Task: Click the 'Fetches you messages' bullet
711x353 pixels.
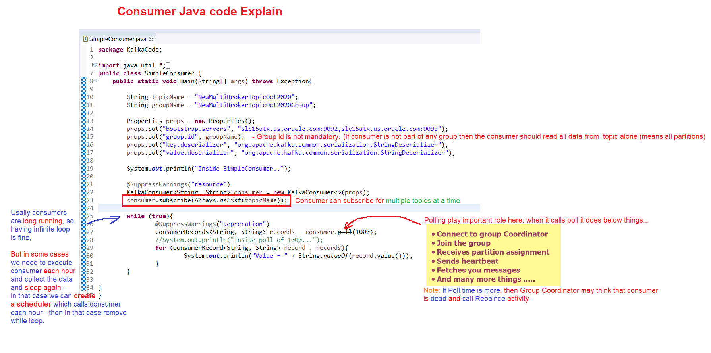Action: point(475,271)
